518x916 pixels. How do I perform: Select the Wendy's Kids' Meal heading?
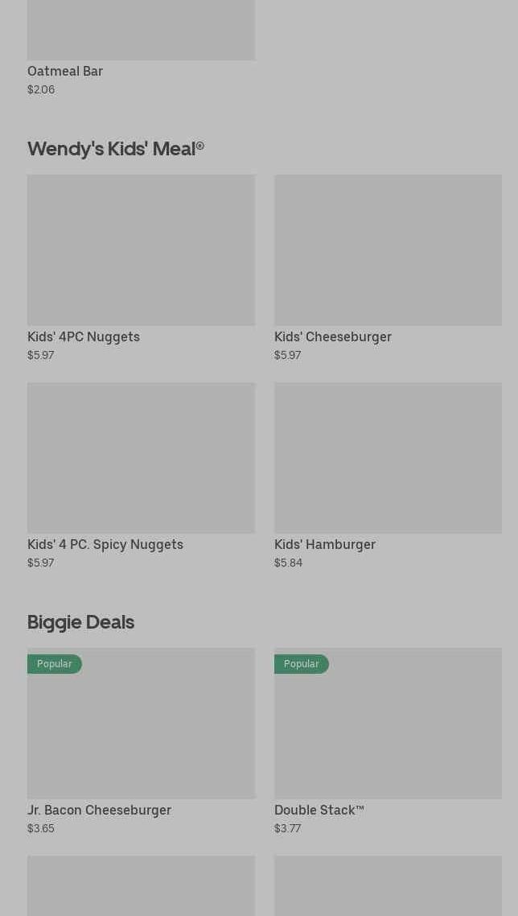click(116, 149)
